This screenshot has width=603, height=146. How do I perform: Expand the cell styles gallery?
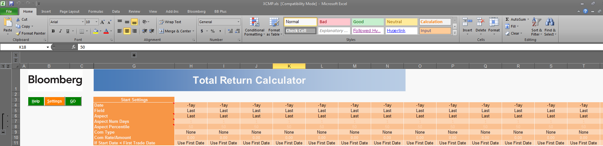(455, 33)
